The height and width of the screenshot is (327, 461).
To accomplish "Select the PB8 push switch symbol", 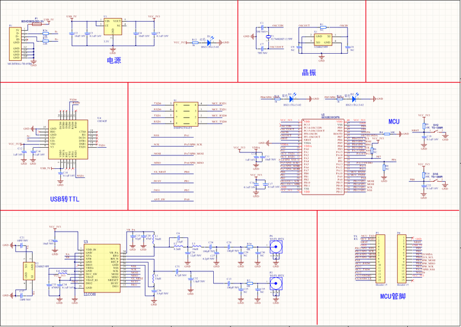I will click(437, 181).
